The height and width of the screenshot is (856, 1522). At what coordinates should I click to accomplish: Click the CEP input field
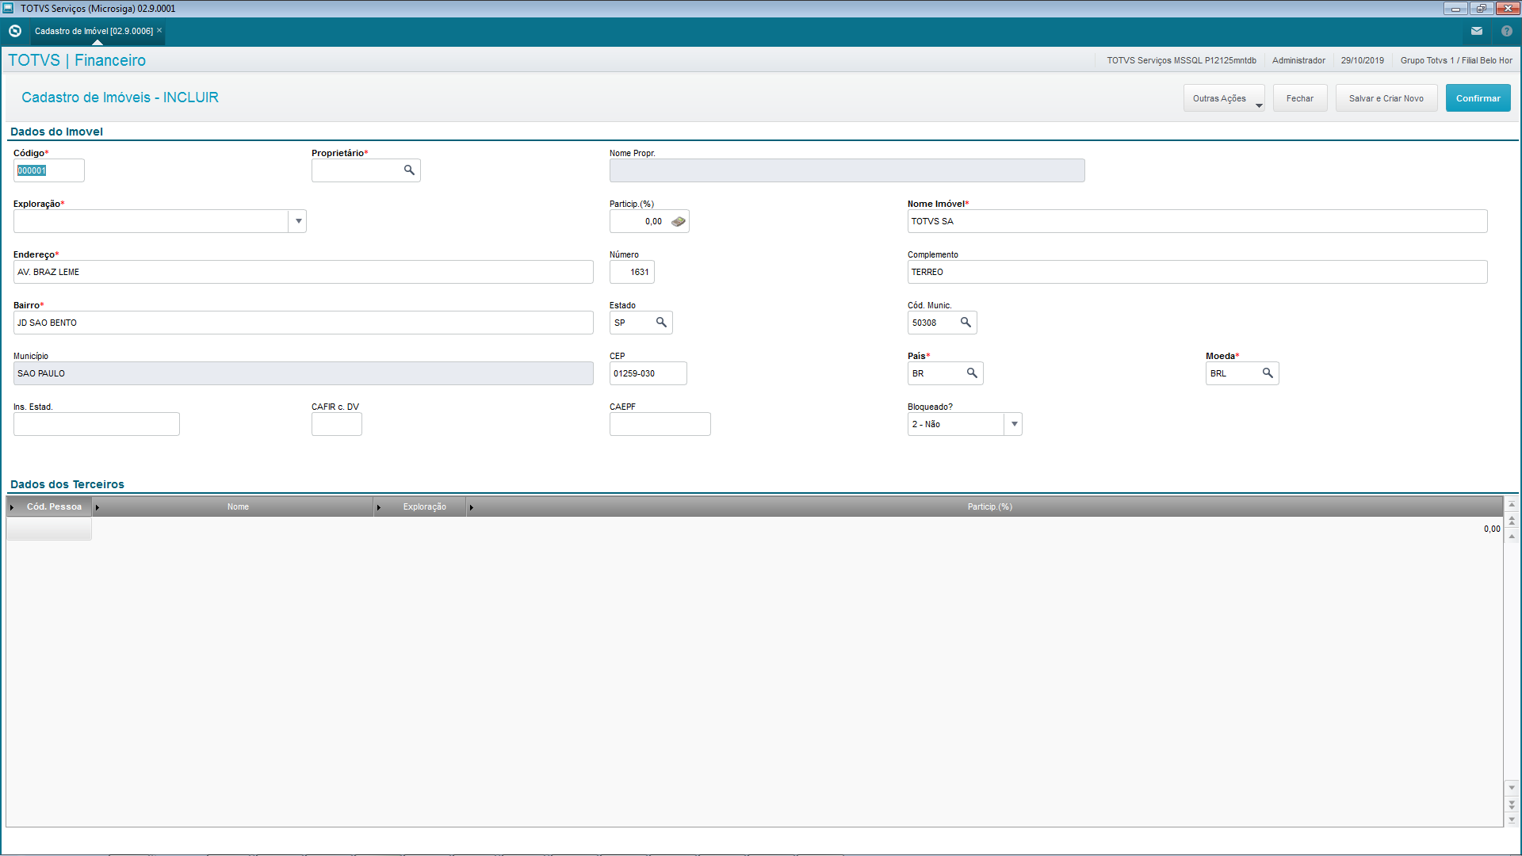[x=647, y=373]
